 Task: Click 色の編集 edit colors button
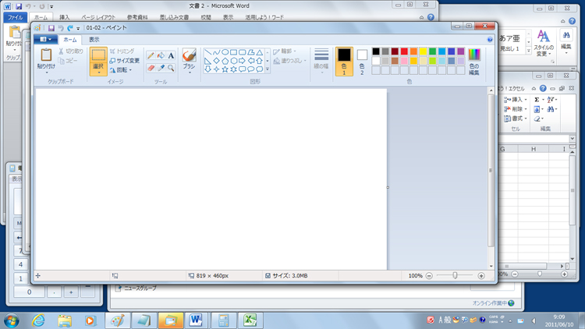tap(474, 62)
